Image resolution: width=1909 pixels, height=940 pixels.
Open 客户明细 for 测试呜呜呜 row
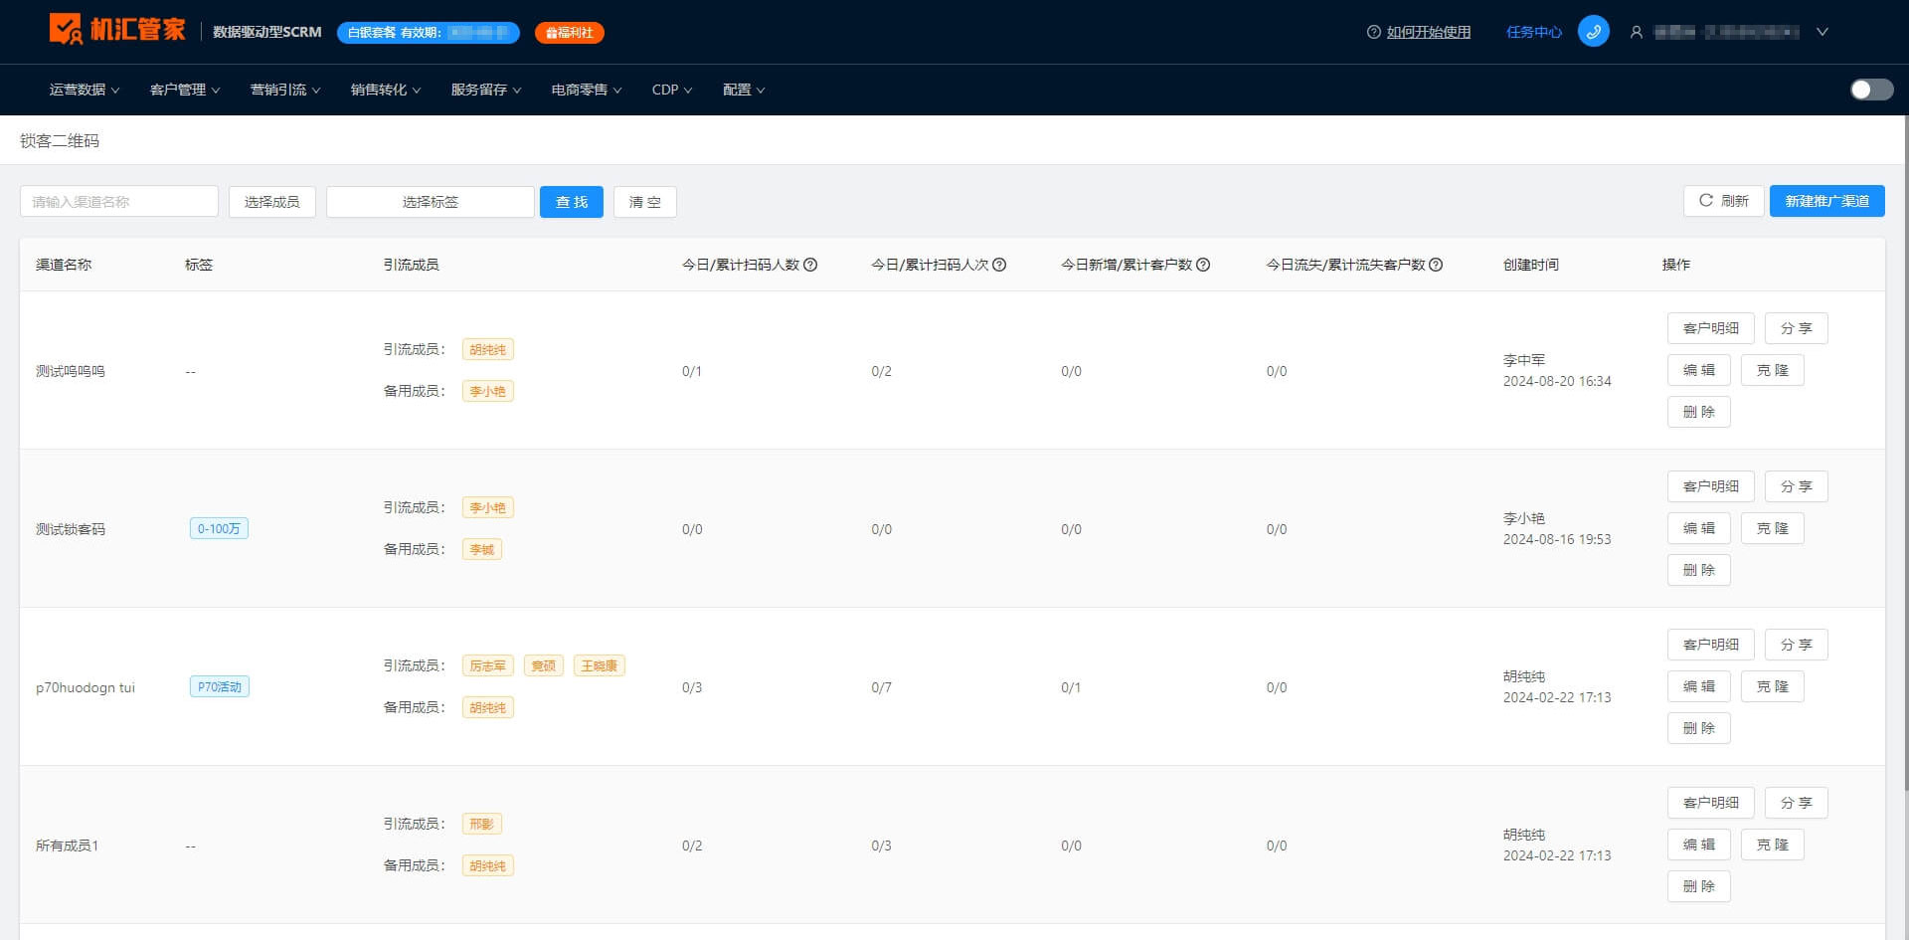[1711, 328]
